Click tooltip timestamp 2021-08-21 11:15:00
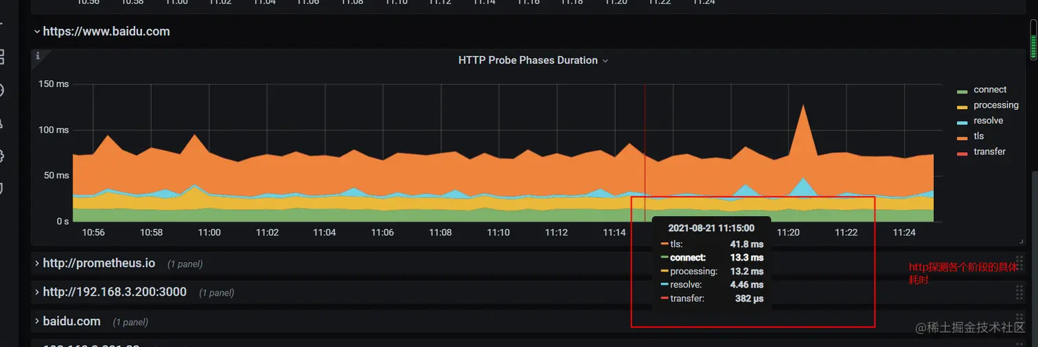The image size is (1038, 347). click(711, 228)
